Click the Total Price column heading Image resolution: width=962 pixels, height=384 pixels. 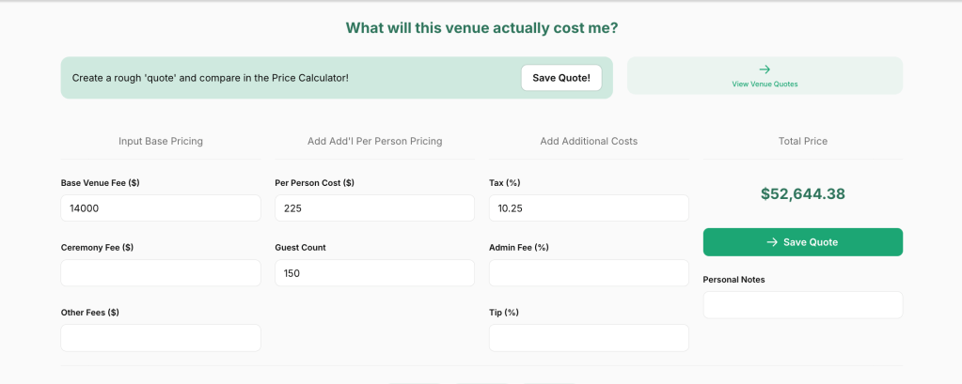pos(802,141)
